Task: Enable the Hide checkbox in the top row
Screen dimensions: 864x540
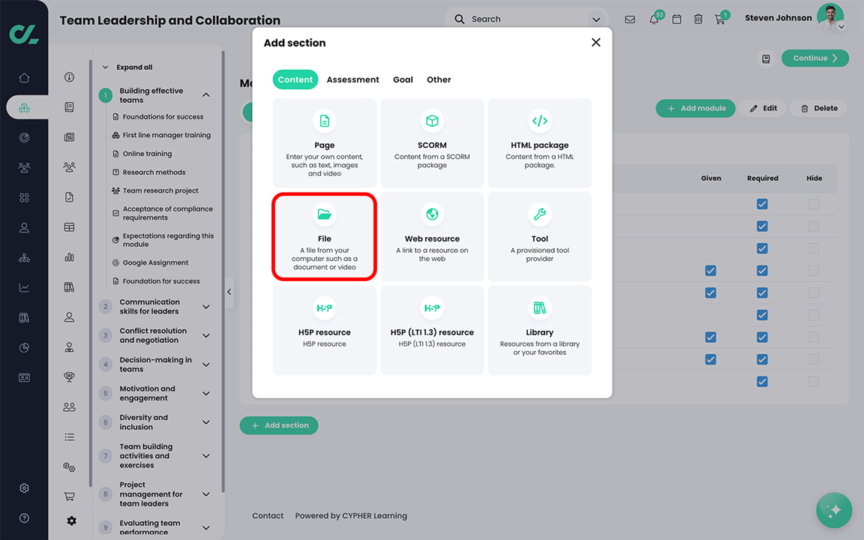Action: (x=813, y=203)
